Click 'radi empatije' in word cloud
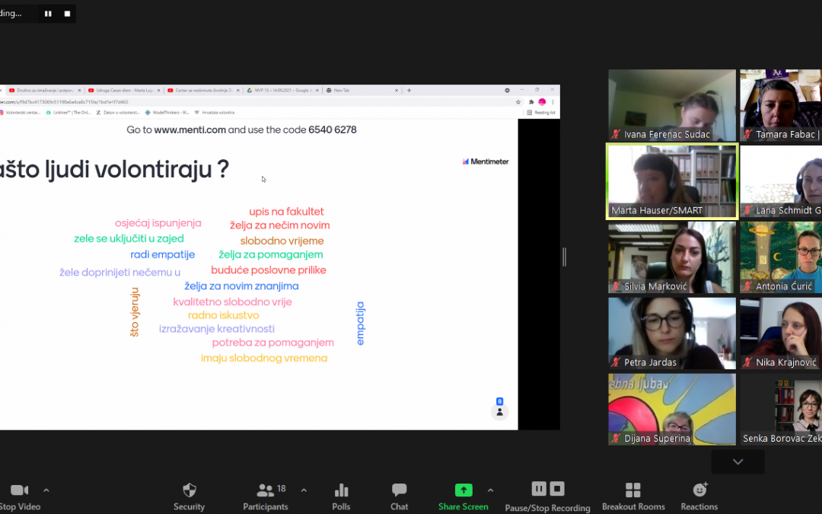 (163, 254)
